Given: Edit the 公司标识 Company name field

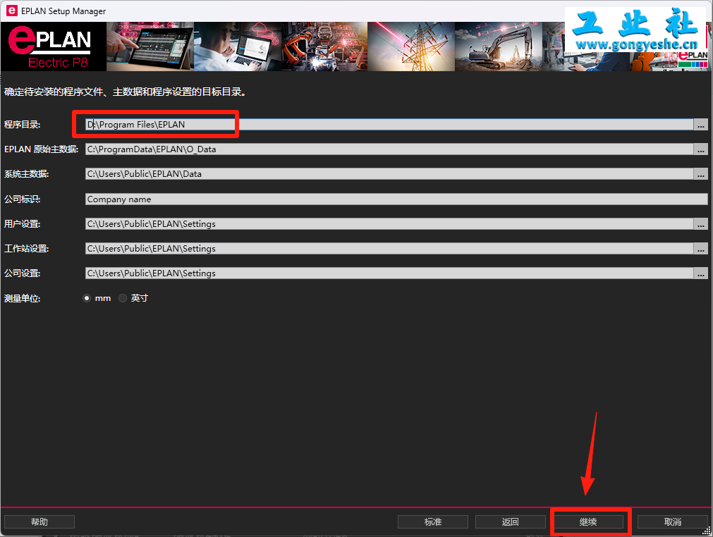Looking at the screenshot, I should pyautogui.click(x=396, y=199).
